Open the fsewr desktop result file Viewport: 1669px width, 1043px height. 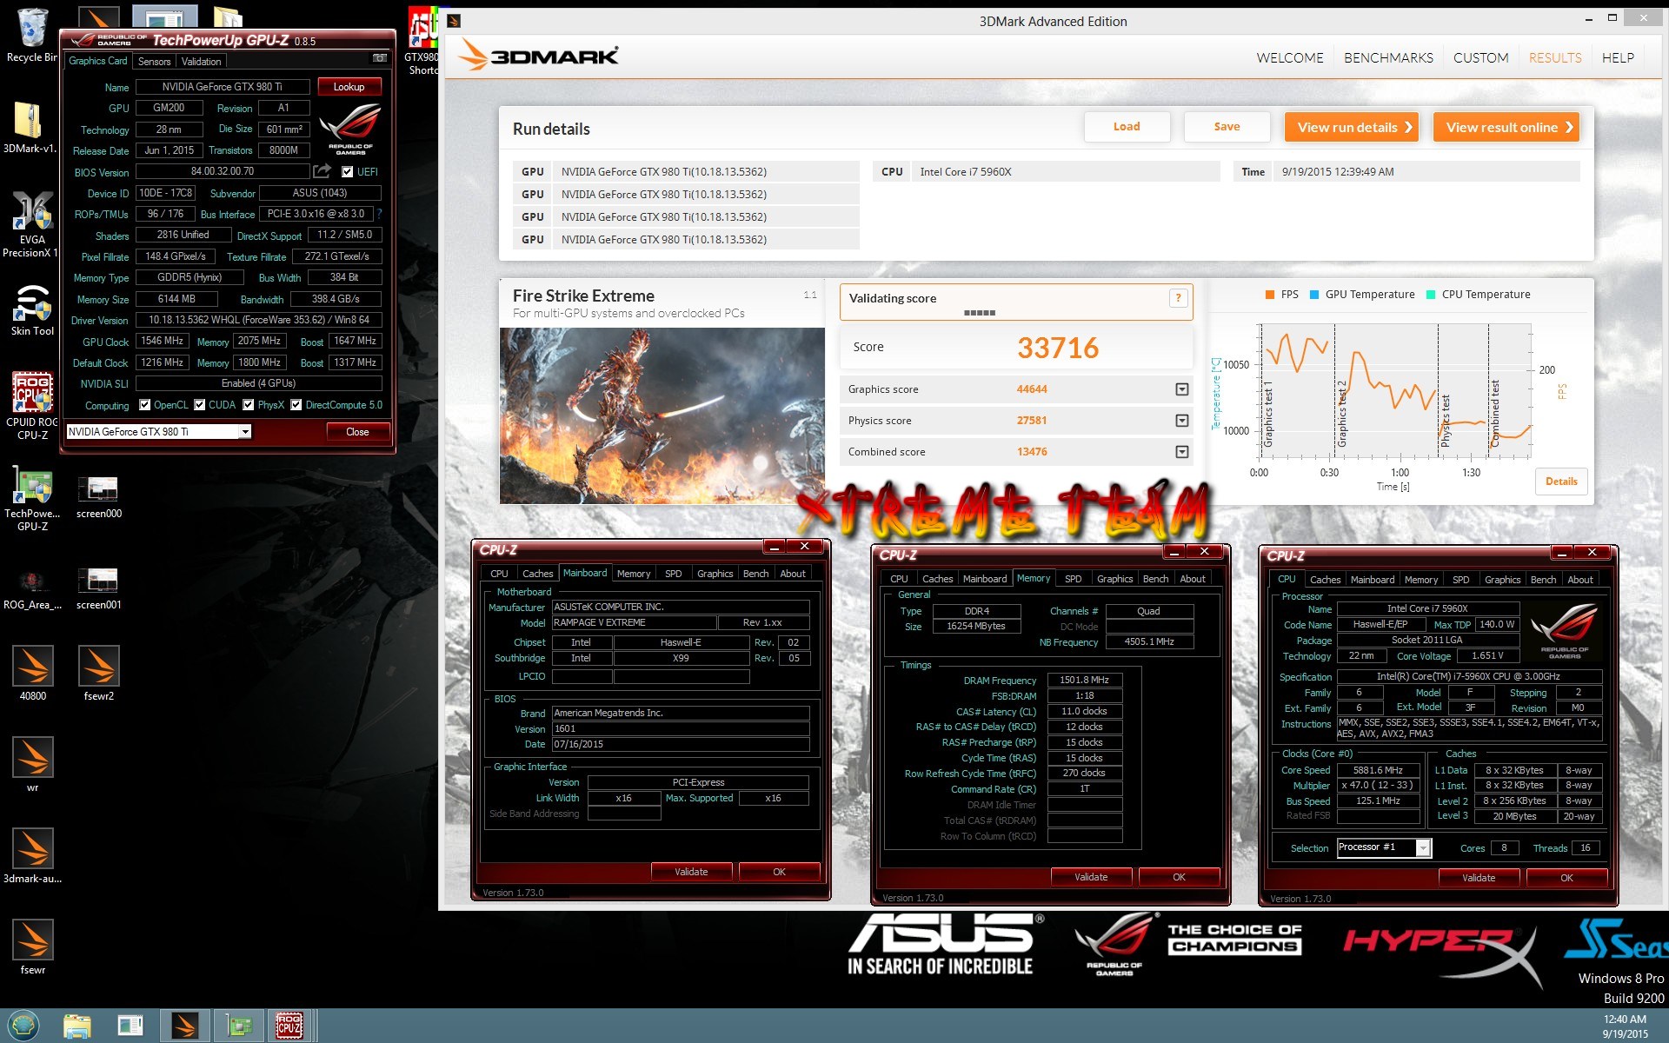[32, 947]
